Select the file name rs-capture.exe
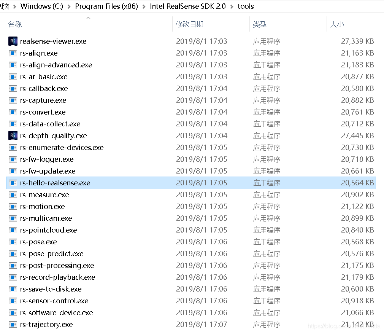 click(43, 100)
